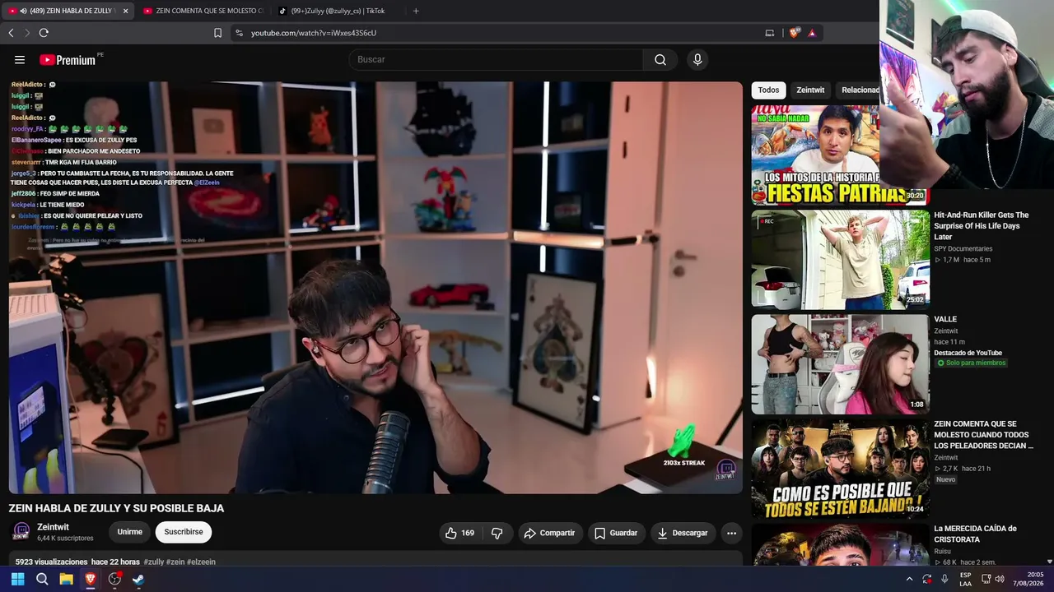Open the COMO ES POSIBLE QUE thumbnail
Screen dimensions: 1054x592
tap(840, 469)
